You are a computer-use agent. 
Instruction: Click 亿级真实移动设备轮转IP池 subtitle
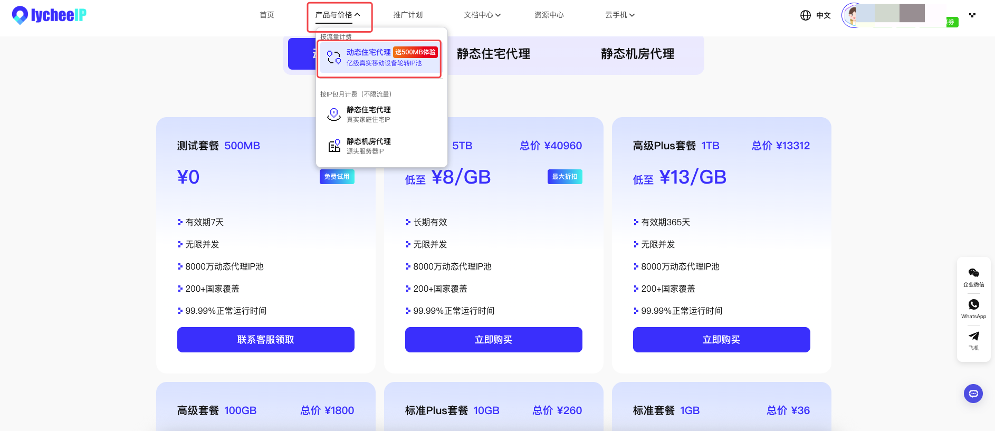coord(384,63)
